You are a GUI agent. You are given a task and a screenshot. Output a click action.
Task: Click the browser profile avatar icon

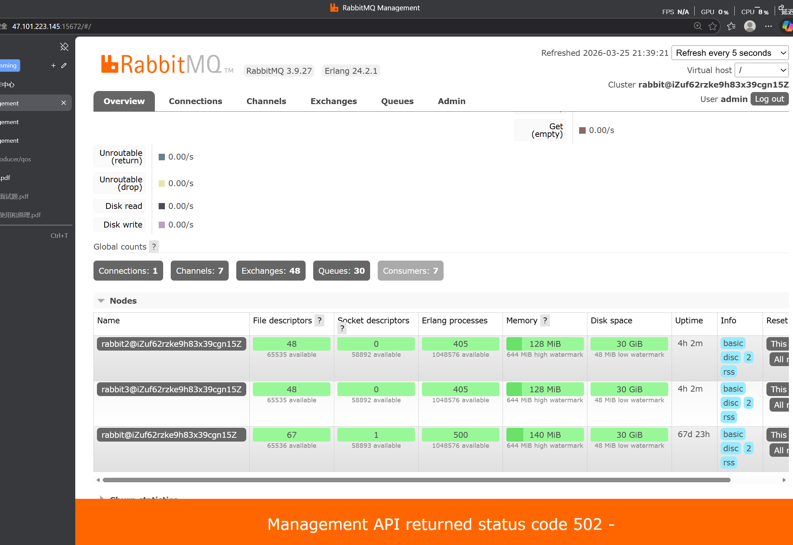tap(750, 26)
